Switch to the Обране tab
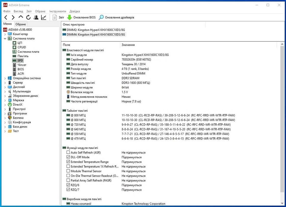 coord(21,24)
